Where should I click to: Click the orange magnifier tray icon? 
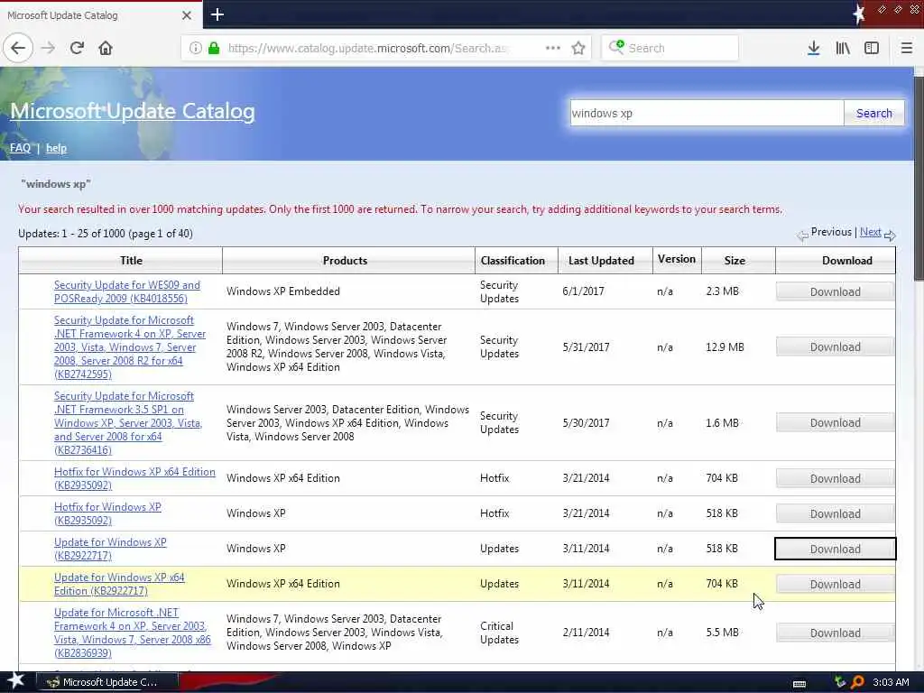pos(858,682)
